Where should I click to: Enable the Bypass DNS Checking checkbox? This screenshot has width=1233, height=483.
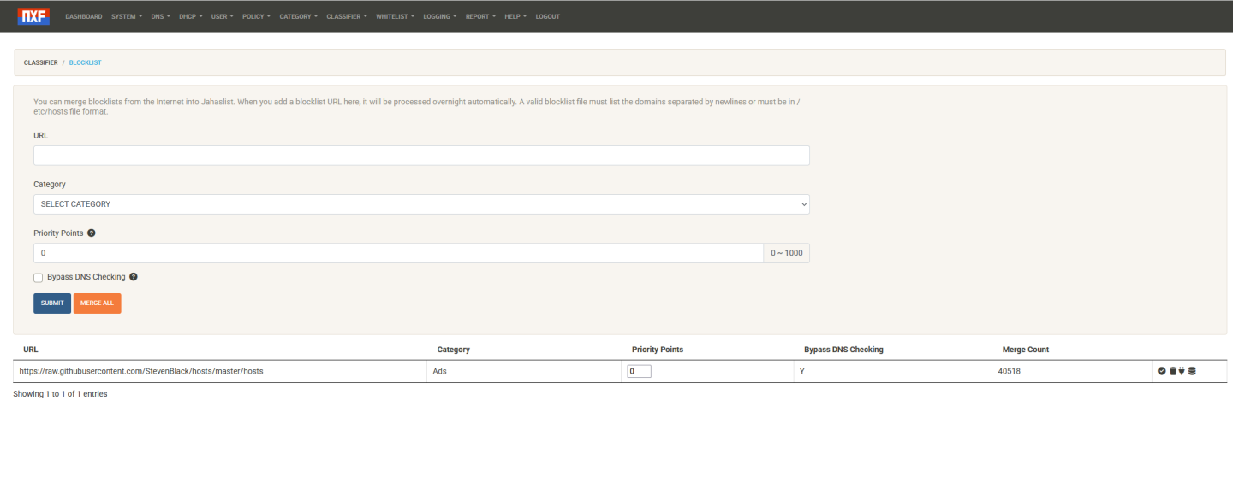(39, 278)
